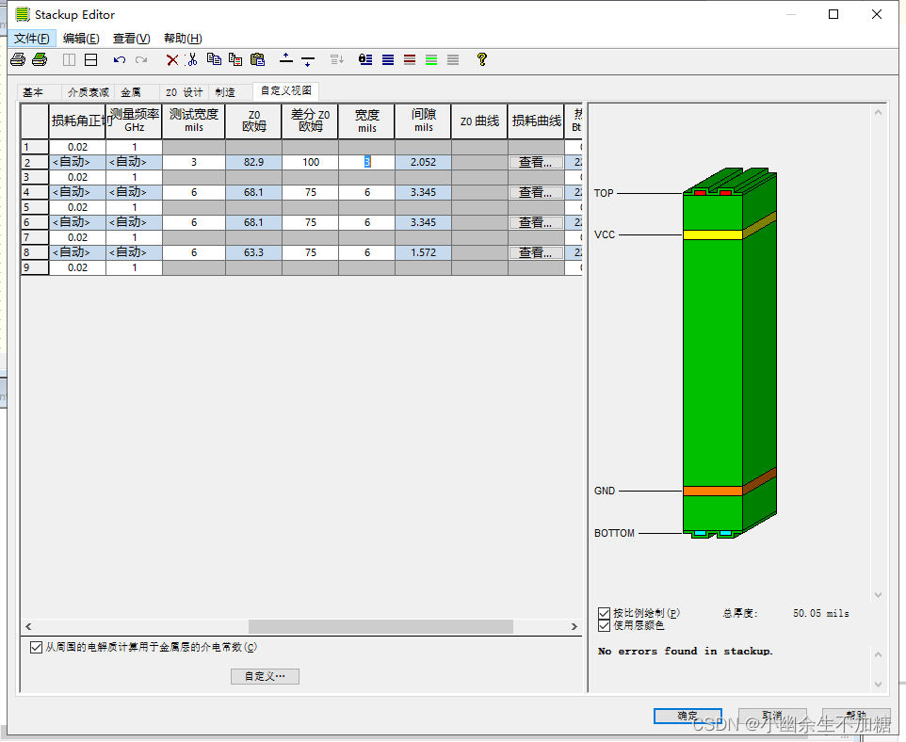Click the Z0 曲线 column header
The height and width of the screenshot is (742, 906).
point(479,121)
